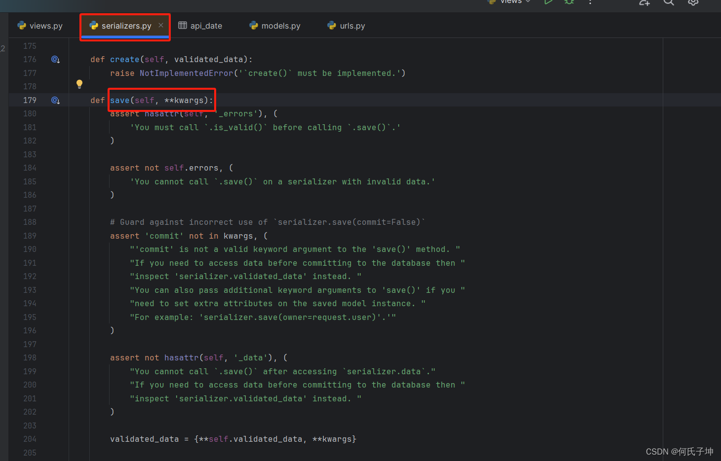
Task: Click line number 179 in the gutter
Action: (30, 100)
